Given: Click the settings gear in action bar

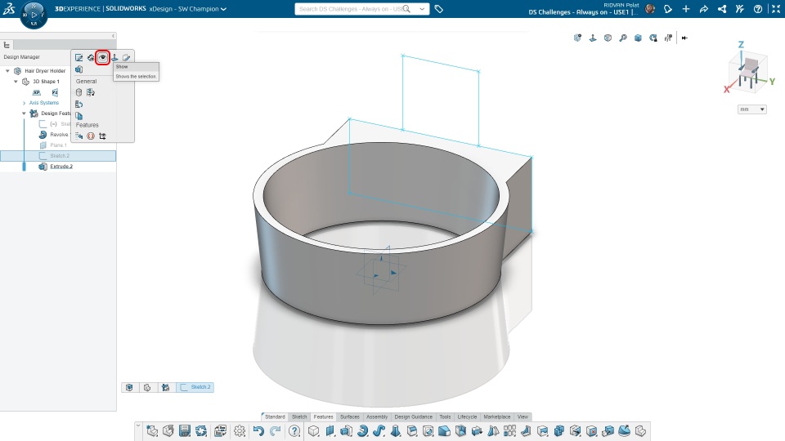Looking at the screenshot, I should (x=240, y=431).
